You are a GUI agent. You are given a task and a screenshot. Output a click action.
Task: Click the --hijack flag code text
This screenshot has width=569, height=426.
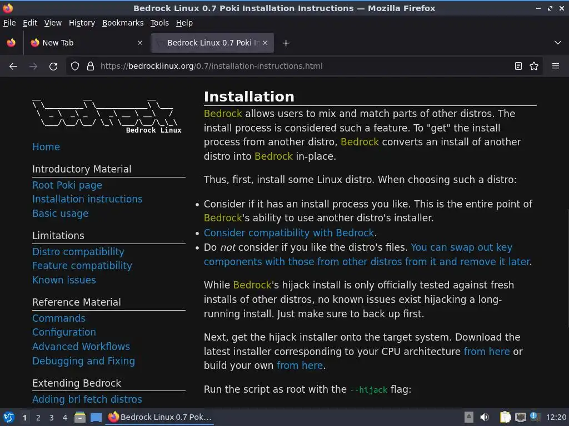pyautogui.click(x=369, y=390)
